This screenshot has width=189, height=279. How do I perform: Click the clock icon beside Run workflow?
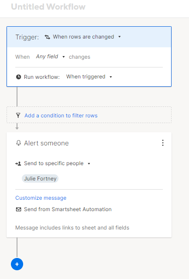click(x=18, y=77)
